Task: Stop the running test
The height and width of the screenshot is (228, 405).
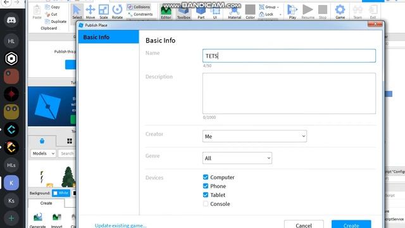Action: (x=323, y=12)
